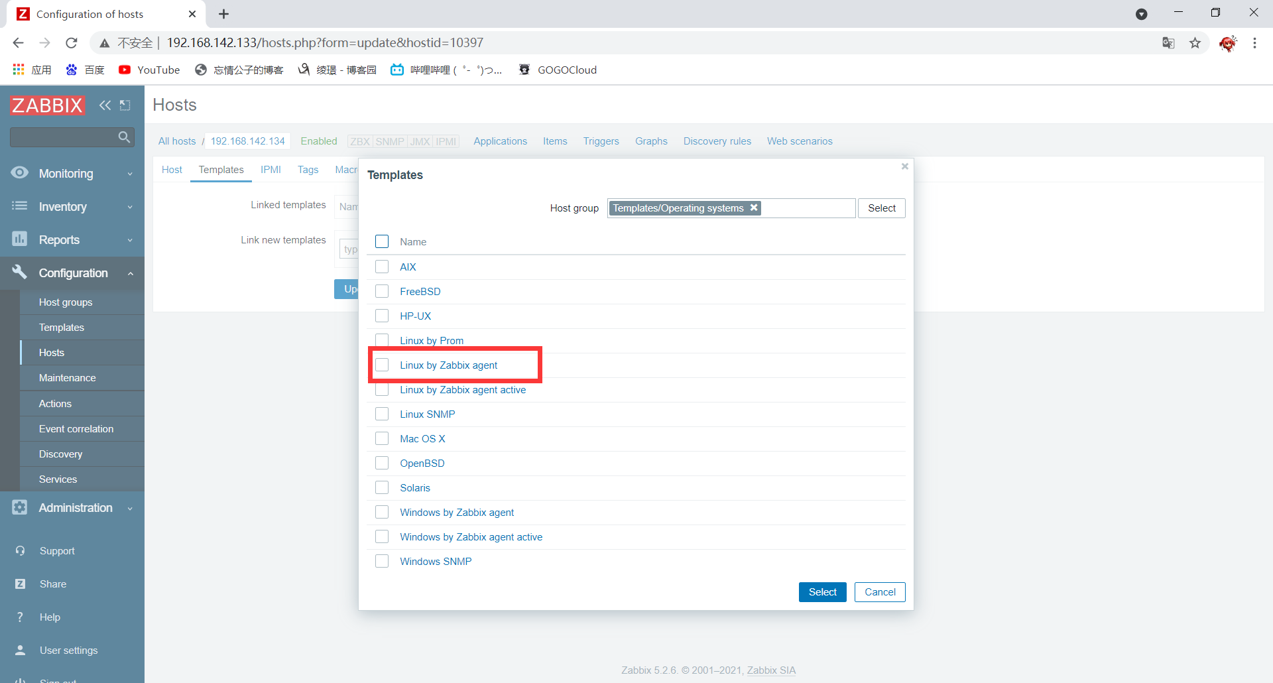Check the FreeBSD template checkbox
Viewport: 1273px width, 683px height.
[x=382, y=291]
